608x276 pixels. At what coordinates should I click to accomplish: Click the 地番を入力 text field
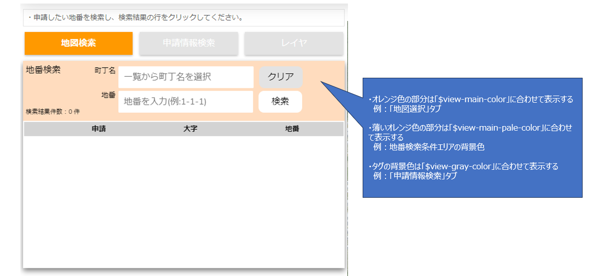point(185,102)
